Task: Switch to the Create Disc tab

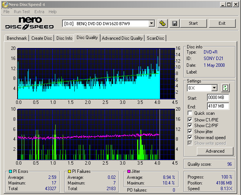Action: click(41, 38)
